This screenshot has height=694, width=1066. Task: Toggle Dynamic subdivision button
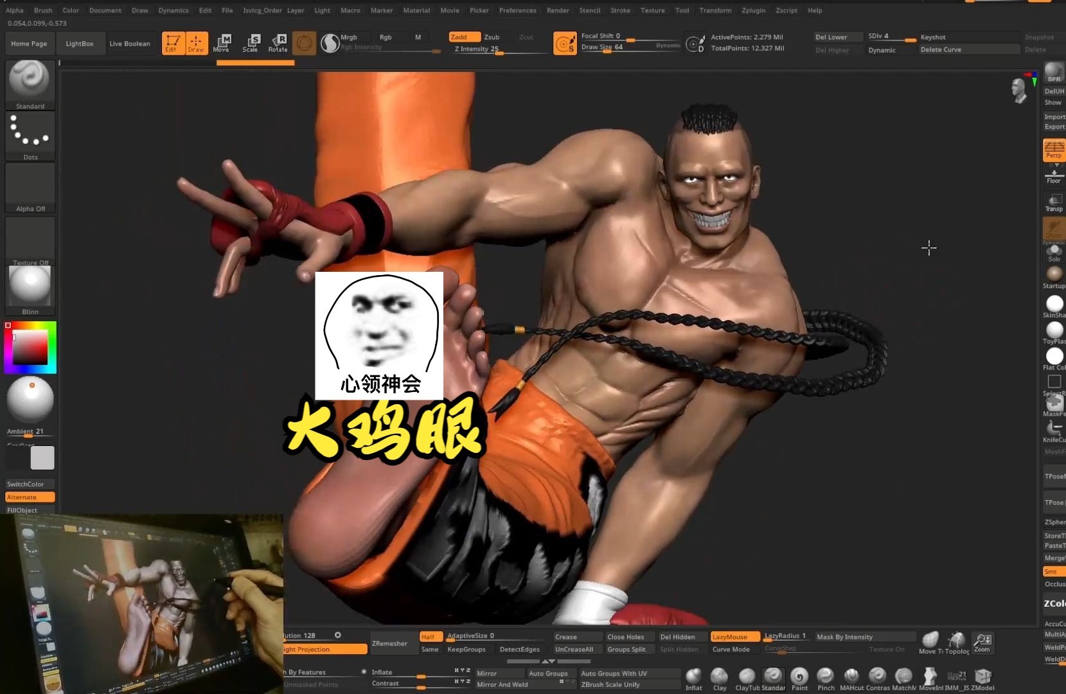point(890,50)
